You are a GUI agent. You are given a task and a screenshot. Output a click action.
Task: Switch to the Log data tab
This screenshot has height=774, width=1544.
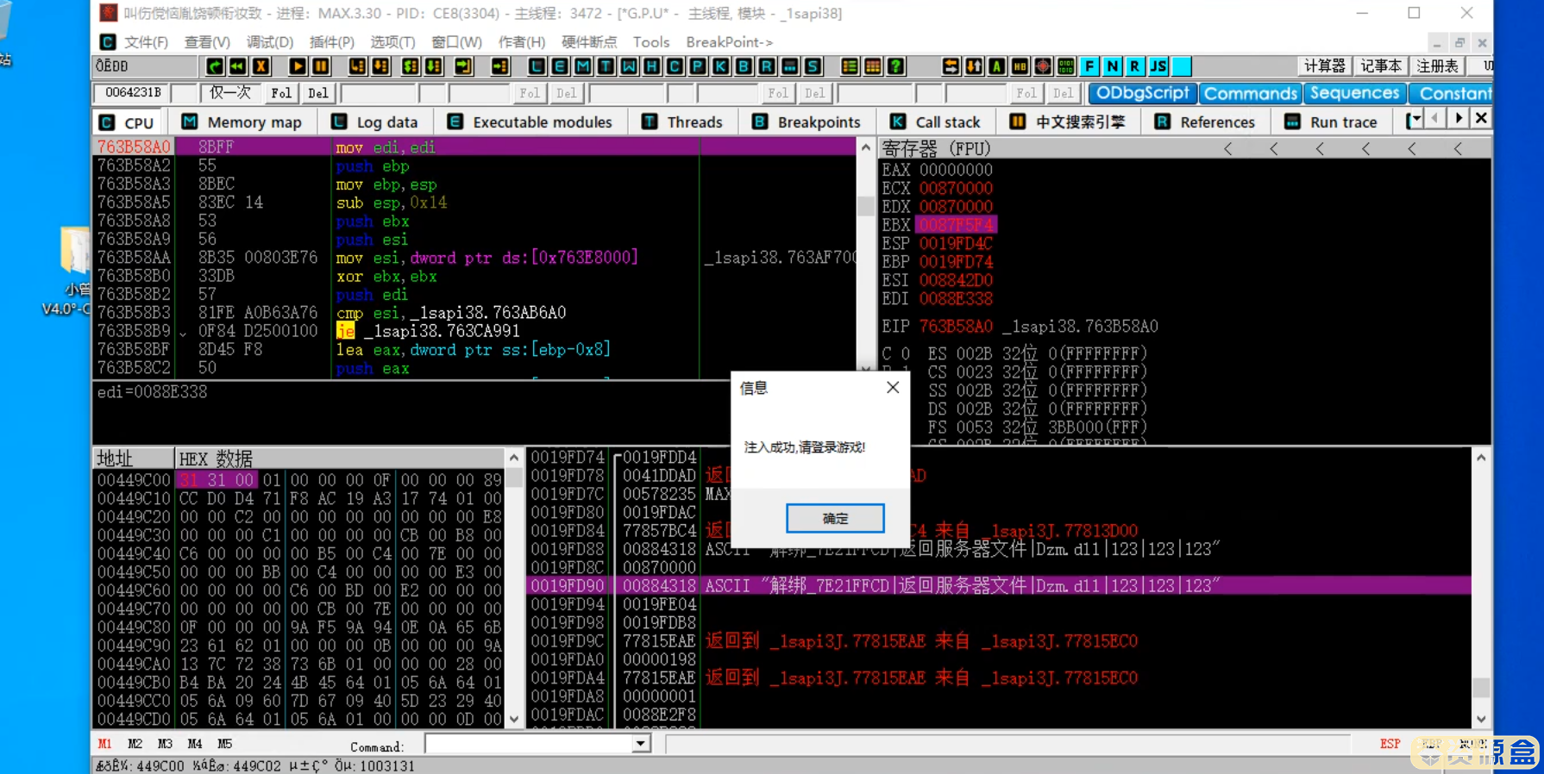374,122
